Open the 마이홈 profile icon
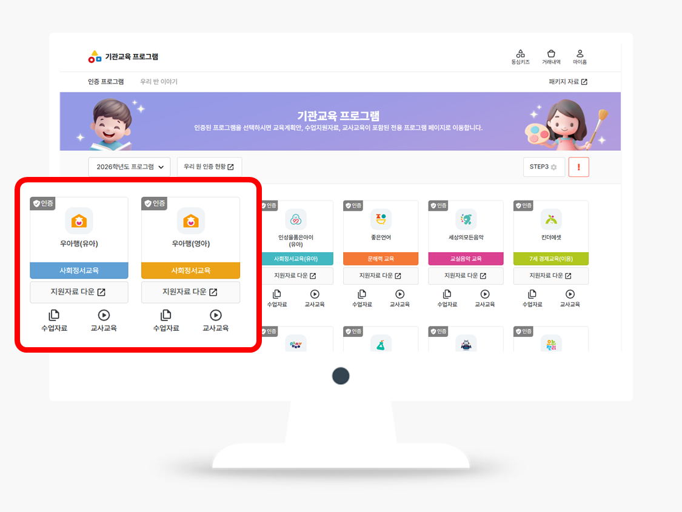This screenshot has width=682, height=512. [x=580, y=55]
